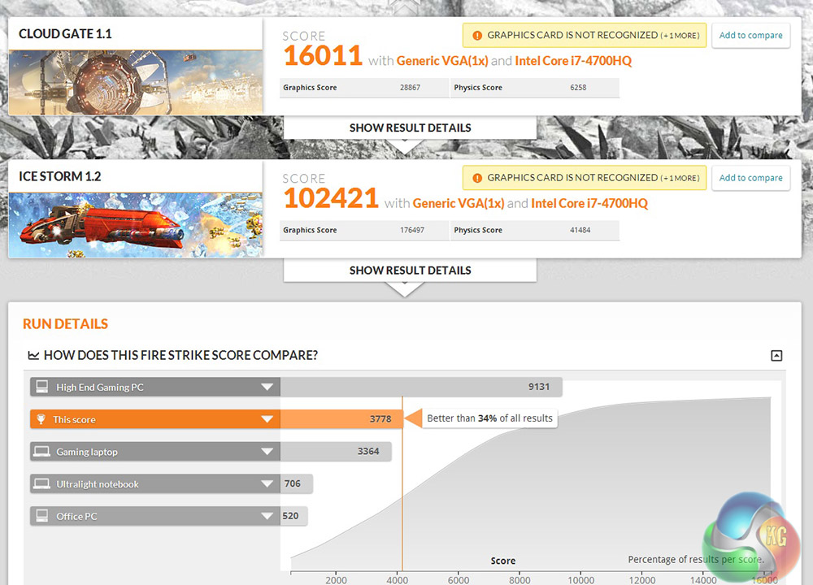Image resolution: width=813 pixels, height=585 pixels.
Task: Click the Ice Storm 1.2 benchmark thumbnail
Action: point(135,225)
